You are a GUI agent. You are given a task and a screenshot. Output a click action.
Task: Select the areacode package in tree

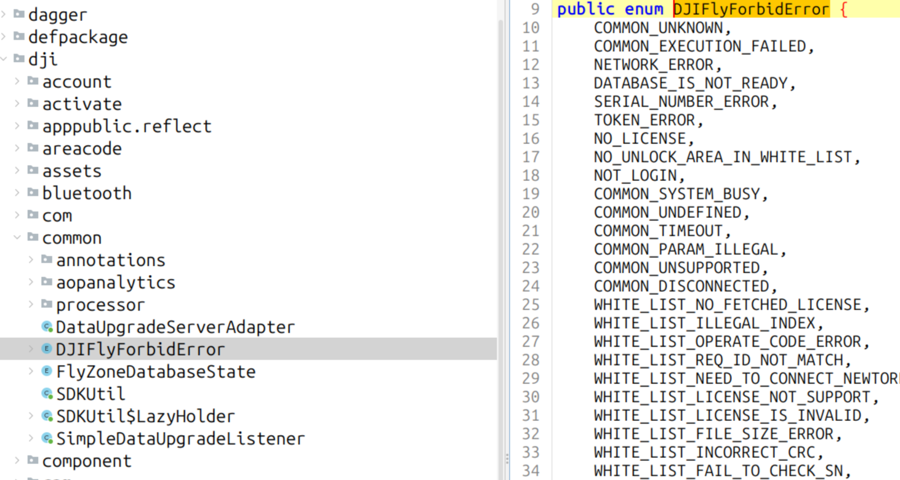coord(82,148)
